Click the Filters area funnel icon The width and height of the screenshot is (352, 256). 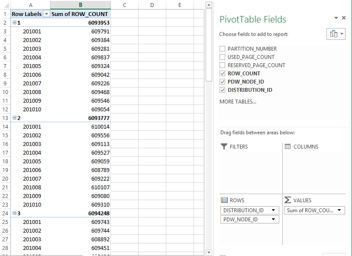pos(224,146)
